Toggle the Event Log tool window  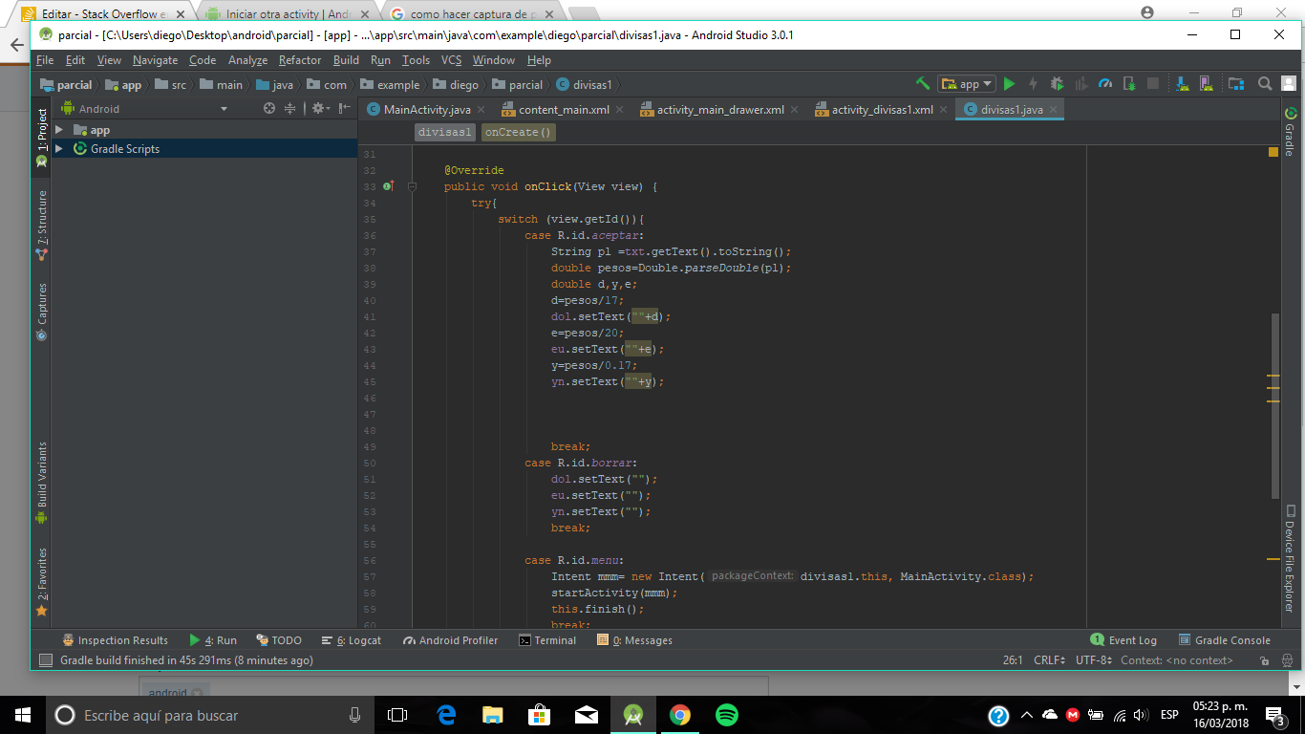tap(1123, 640)
